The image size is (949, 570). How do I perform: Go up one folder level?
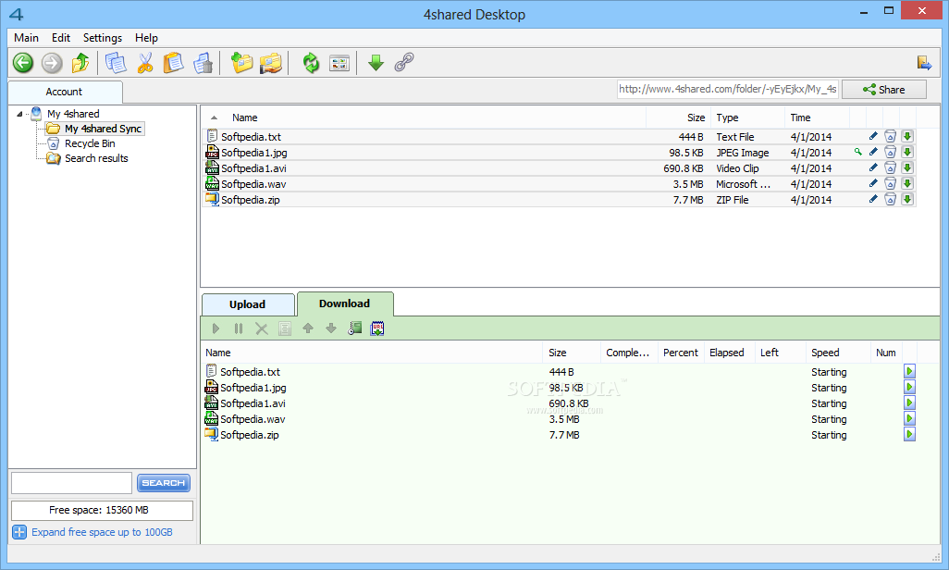coord(80,62)
